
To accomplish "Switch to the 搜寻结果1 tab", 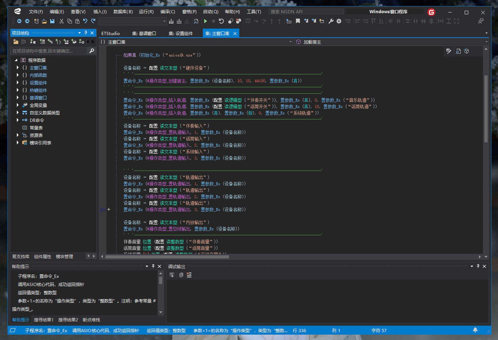I will point(44,320).
